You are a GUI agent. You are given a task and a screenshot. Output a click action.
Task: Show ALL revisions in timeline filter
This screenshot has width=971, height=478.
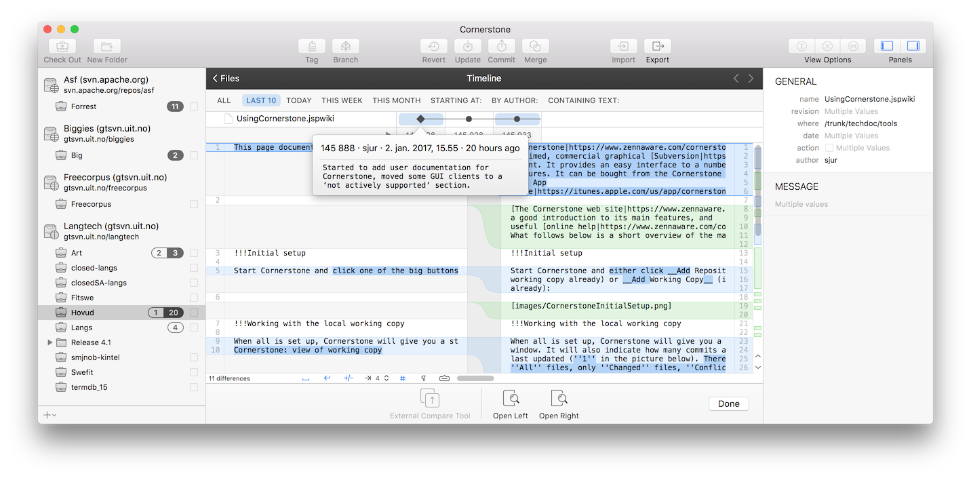224,100
